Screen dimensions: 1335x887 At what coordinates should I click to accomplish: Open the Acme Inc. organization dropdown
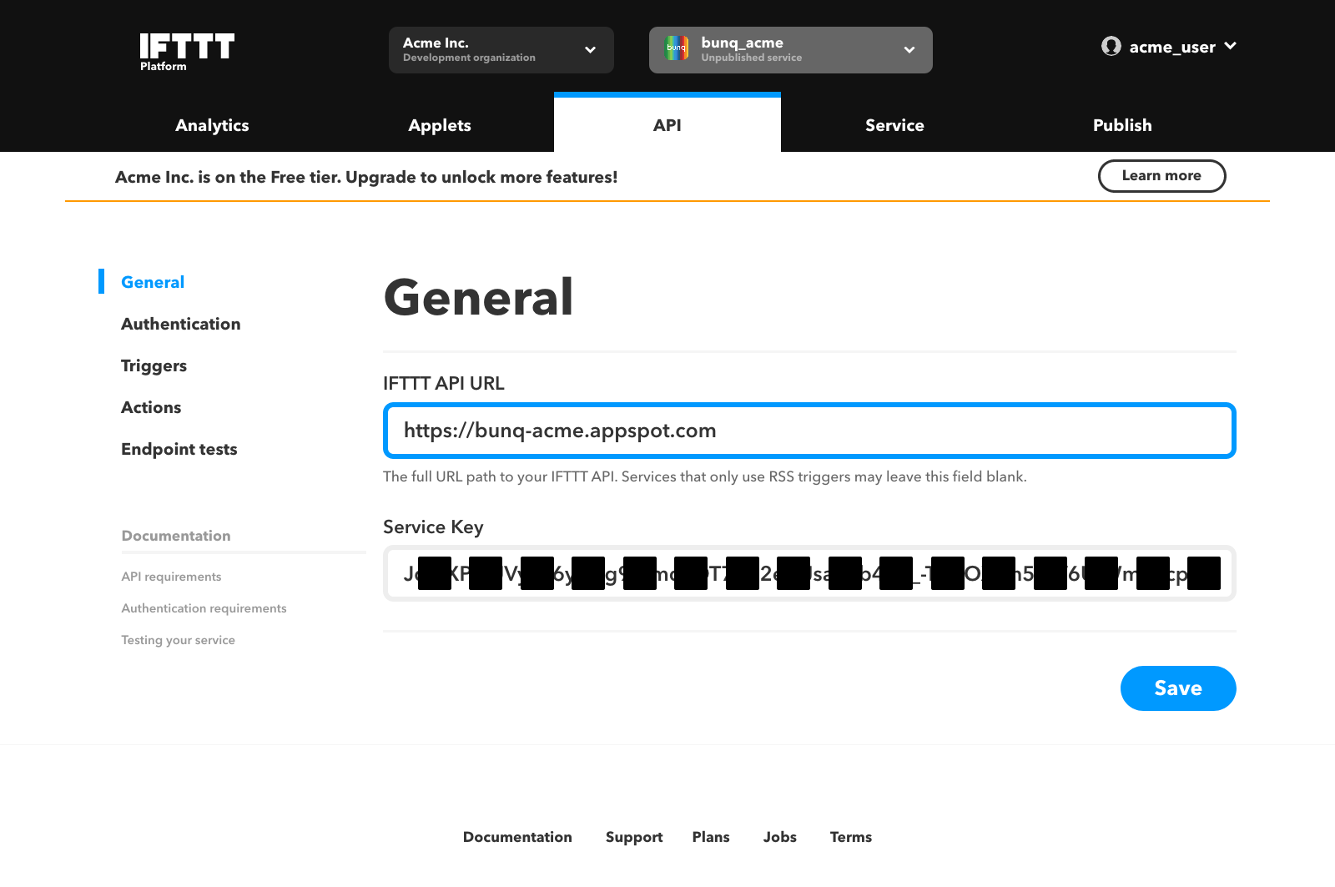pyautogui.click(x=501, y=50)
